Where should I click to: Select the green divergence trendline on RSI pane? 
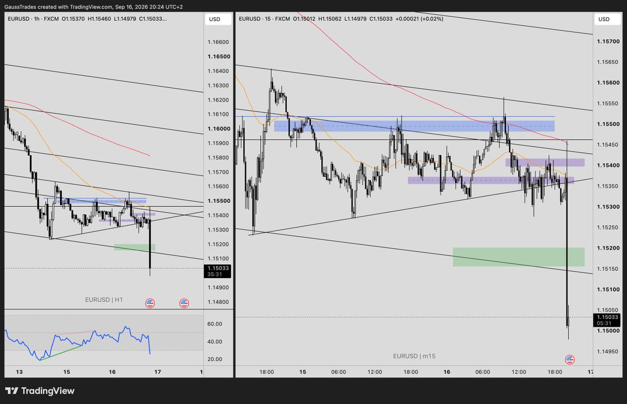[61, 352]
